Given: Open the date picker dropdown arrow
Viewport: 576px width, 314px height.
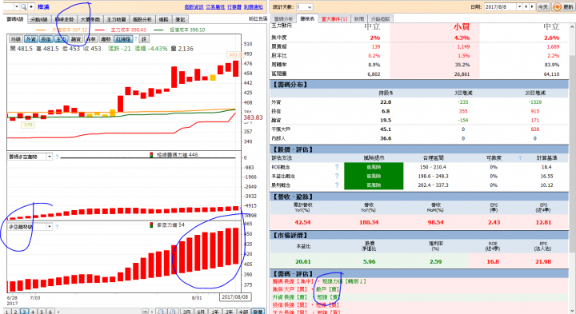Looking at the screenshot, I should (519, 7).
